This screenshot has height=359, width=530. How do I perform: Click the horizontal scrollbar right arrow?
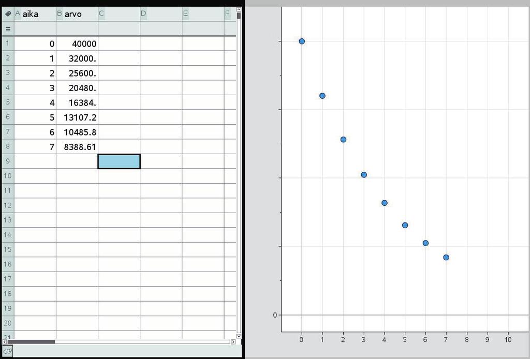[x=233, y=342]
